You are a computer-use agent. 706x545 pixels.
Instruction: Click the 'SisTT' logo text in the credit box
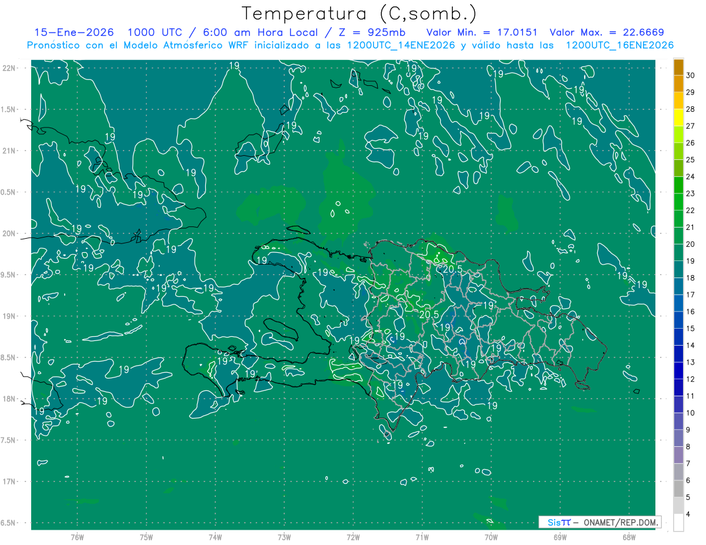coord(558,522)
